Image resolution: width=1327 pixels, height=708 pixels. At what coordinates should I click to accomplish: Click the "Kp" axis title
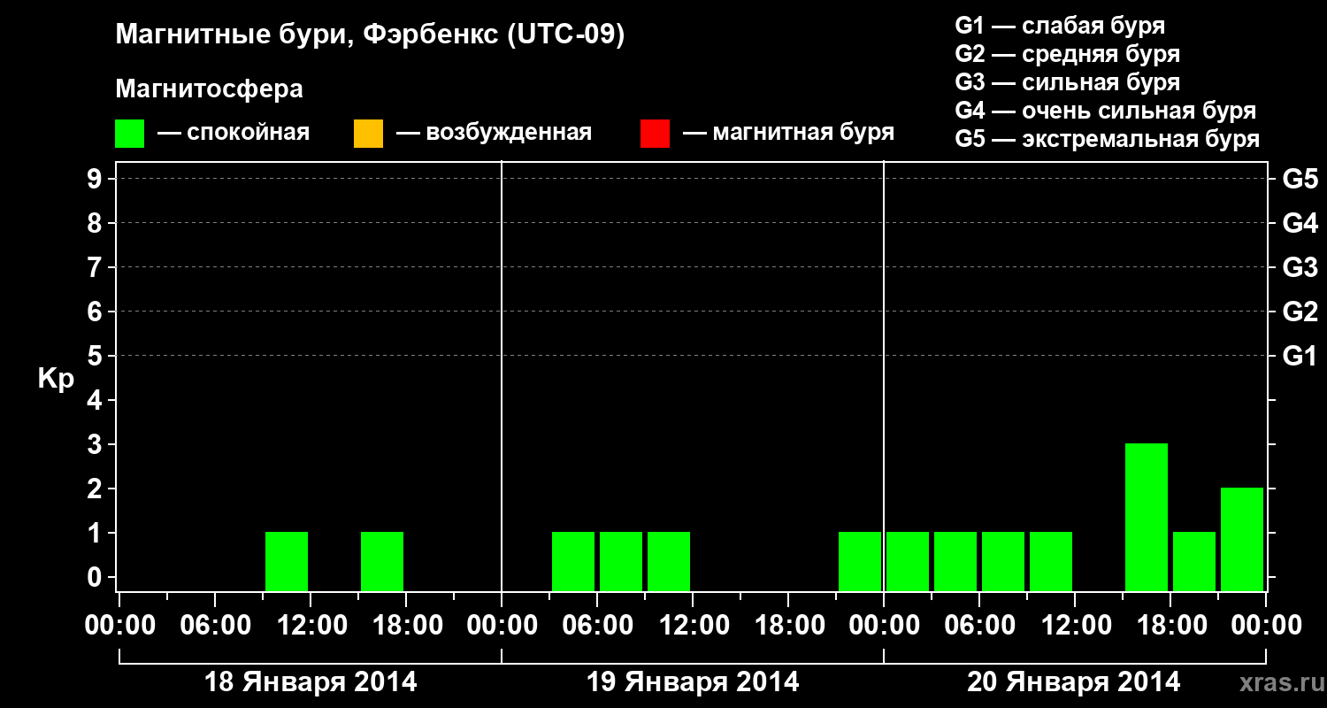56,379
